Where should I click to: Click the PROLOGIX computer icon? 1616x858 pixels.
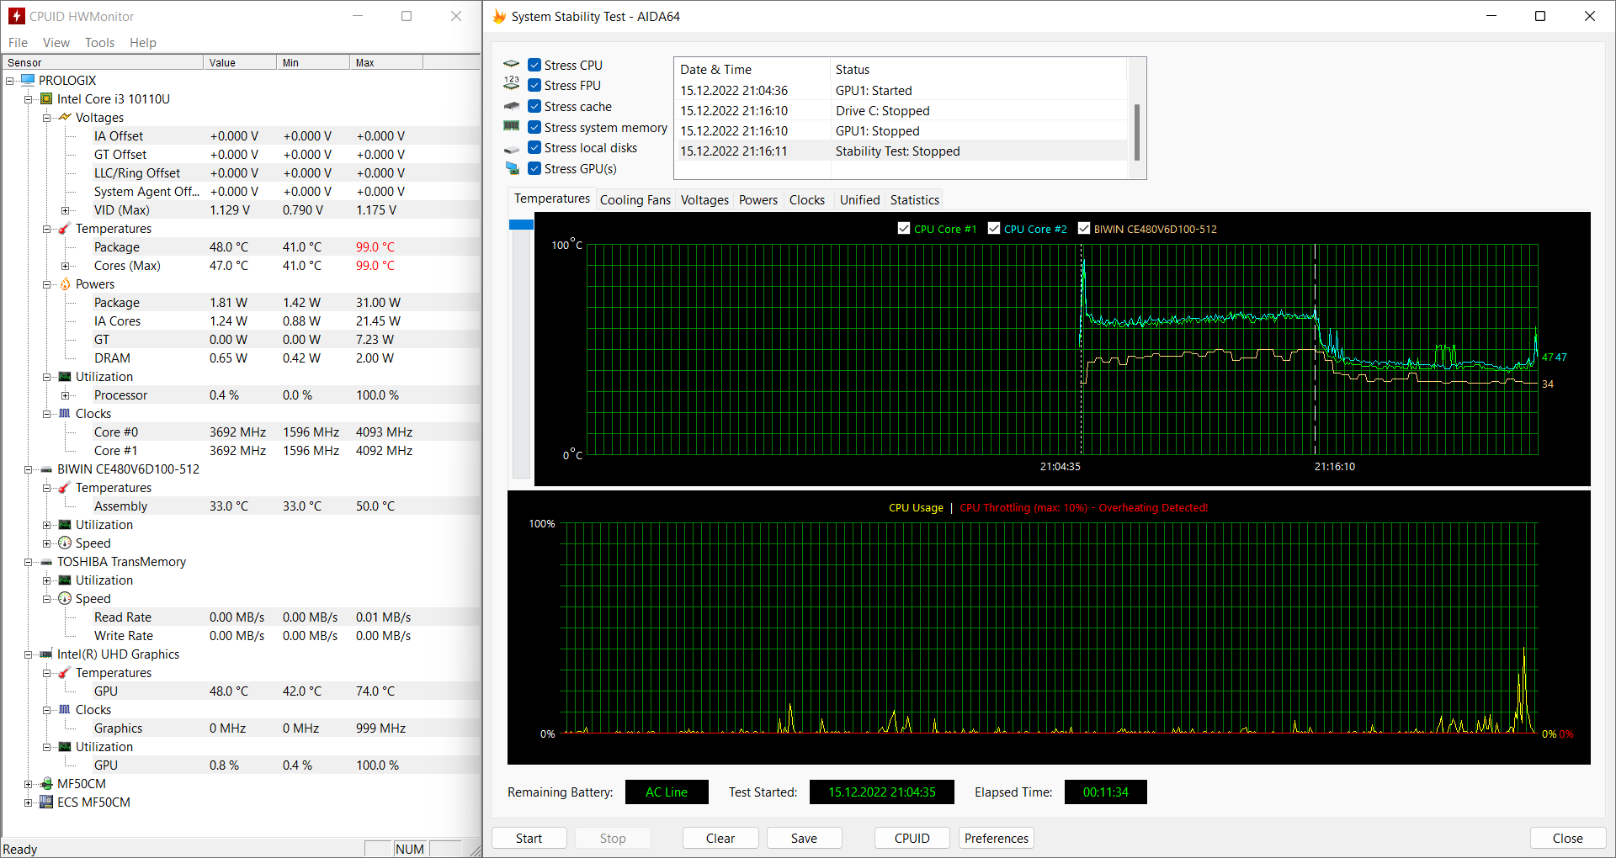coord(28,80)
